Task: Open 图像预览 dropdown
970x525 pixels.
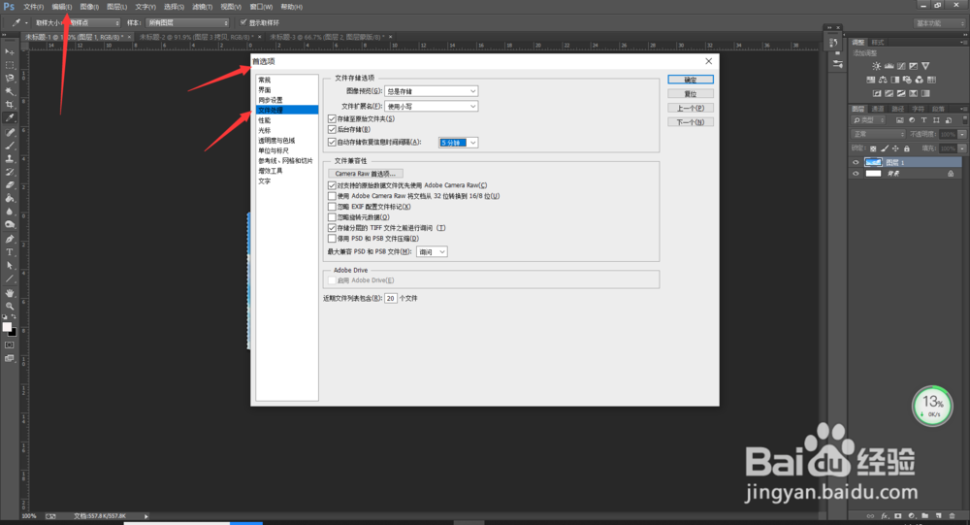Action: click(432, 91)
